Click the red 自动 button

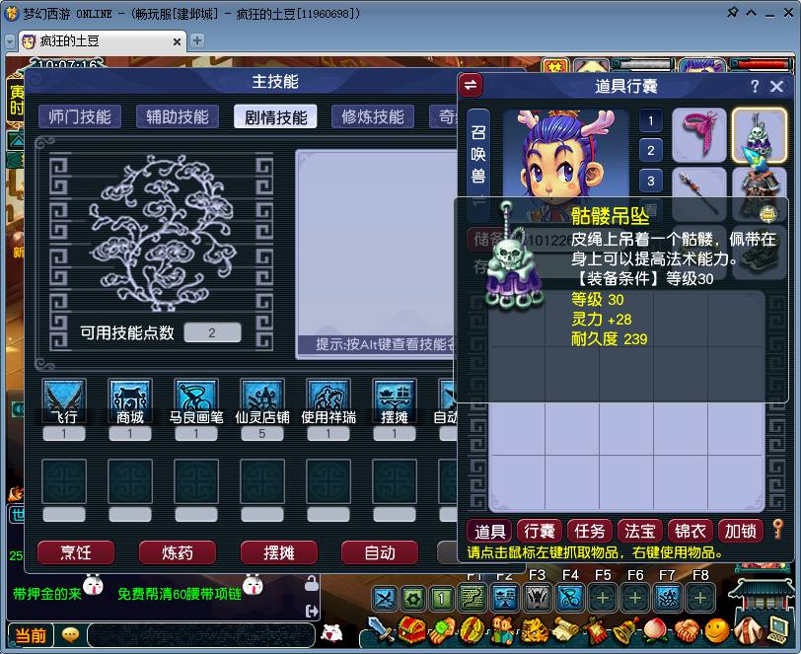click(380, 552)
